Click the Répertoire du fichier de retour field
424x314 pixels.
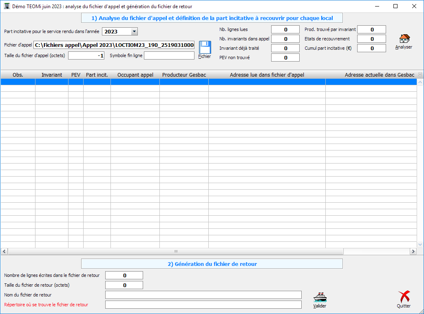click(203, 305)
